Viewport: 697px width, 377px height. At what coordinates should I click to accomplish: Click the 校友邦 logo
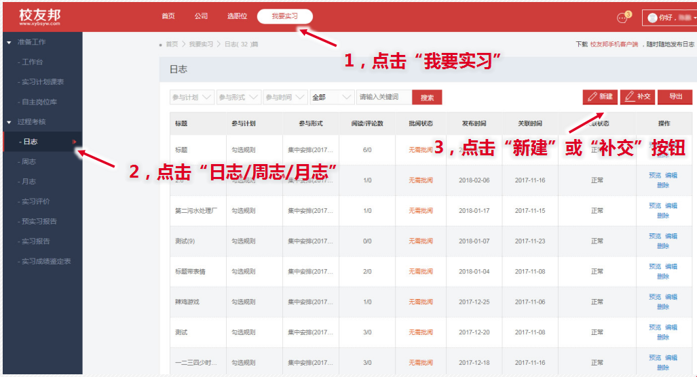click(40, 16)
